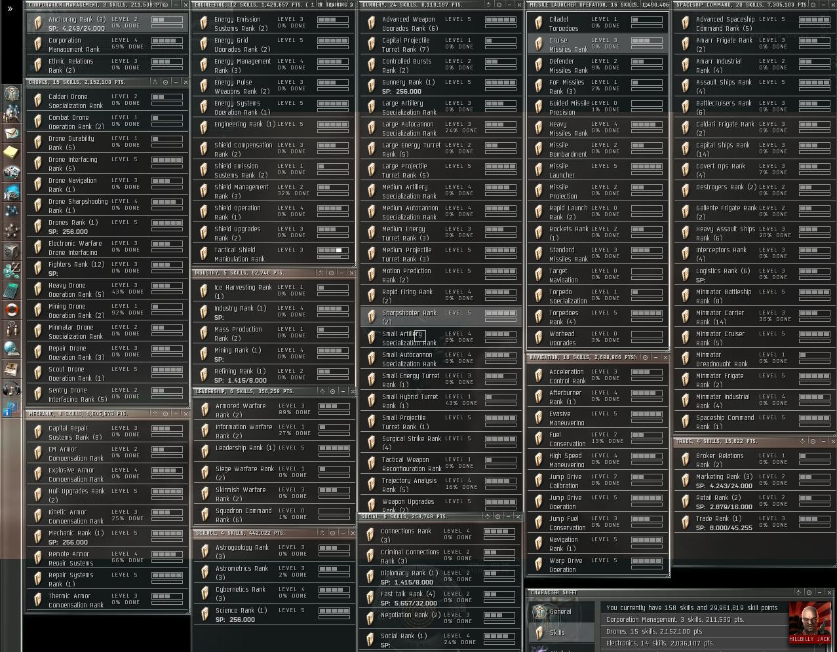Toggle the pin on the Character Sheet window
The image size is (837, 652).
click(799, 592)
